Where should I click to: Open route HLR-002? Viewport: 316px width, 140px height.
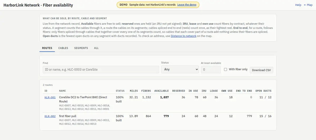50,116
